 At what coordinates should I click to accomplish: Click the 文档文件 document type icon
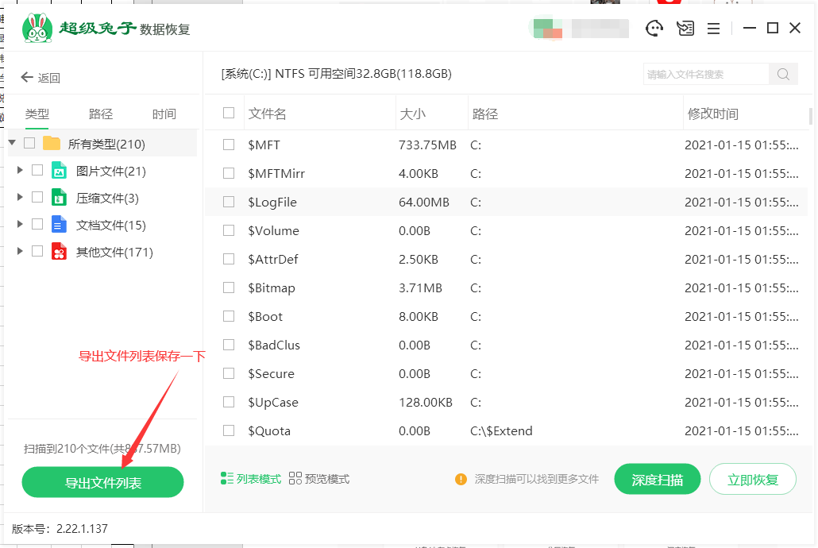59,225
